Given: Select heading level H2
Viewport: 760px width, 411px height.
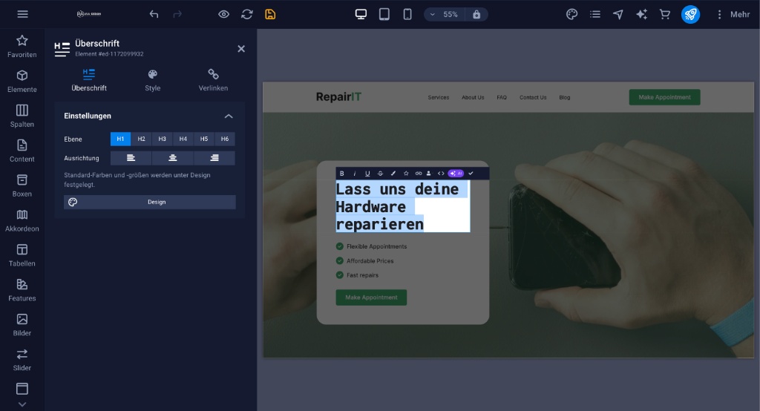Looking at the screenshot, I should tap(141, 139).
